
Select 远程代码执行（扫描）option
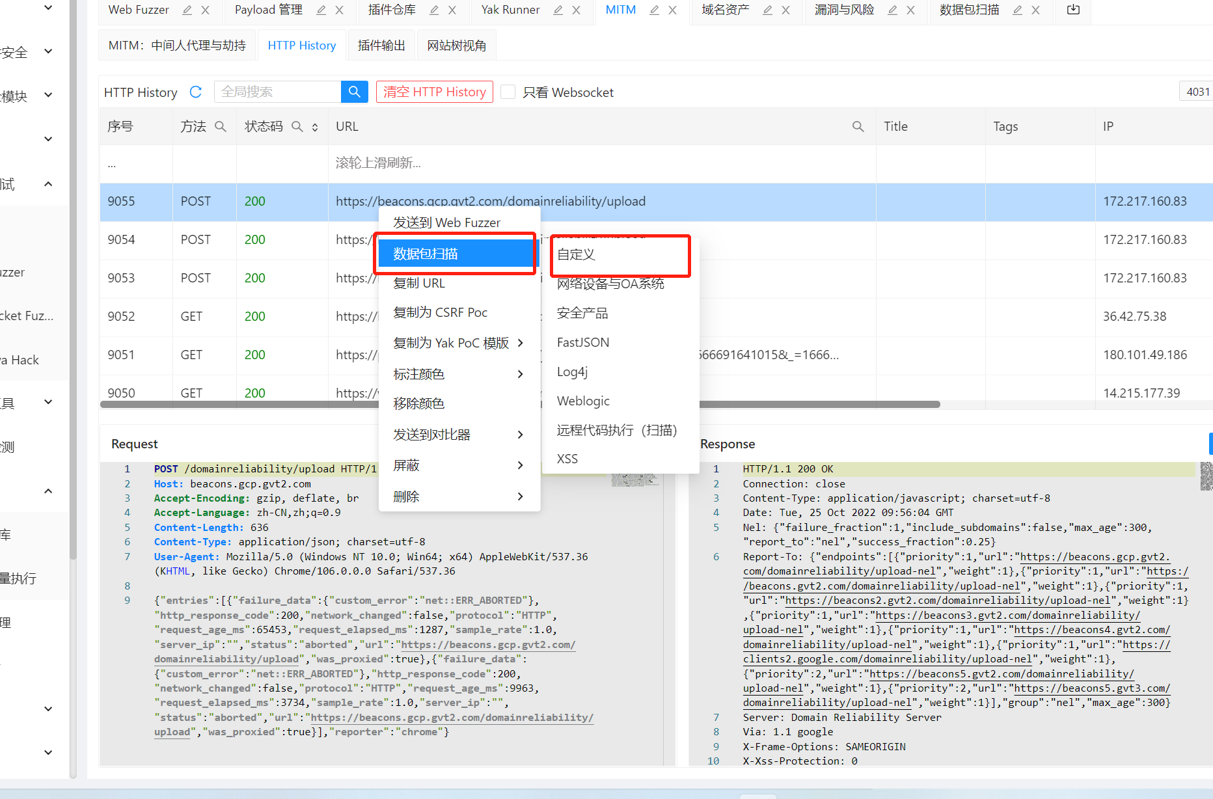pos(621,430)
